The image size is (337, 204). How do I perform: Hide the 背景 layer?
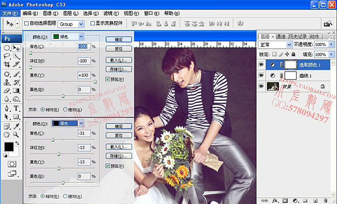tap(261, 86)
